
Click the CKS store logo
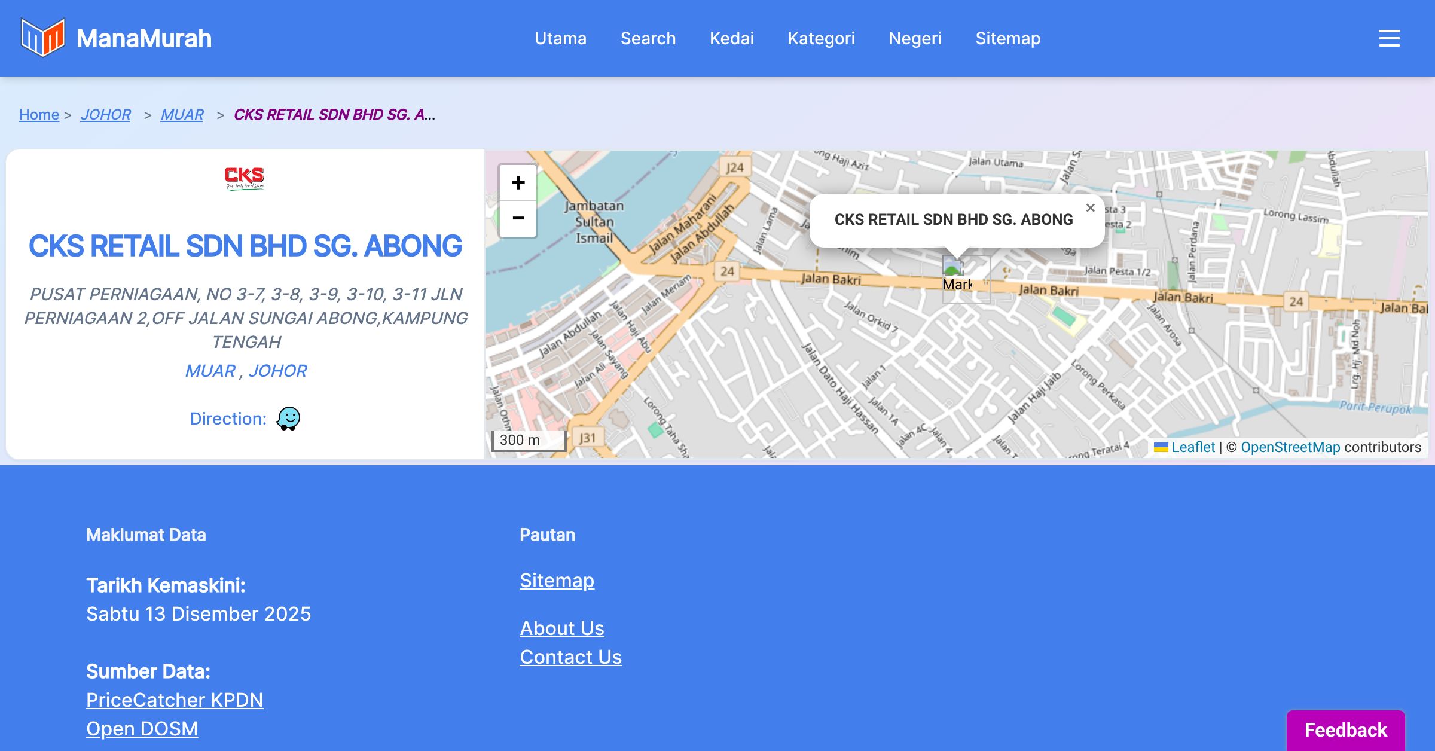click(x=245, y=178)
